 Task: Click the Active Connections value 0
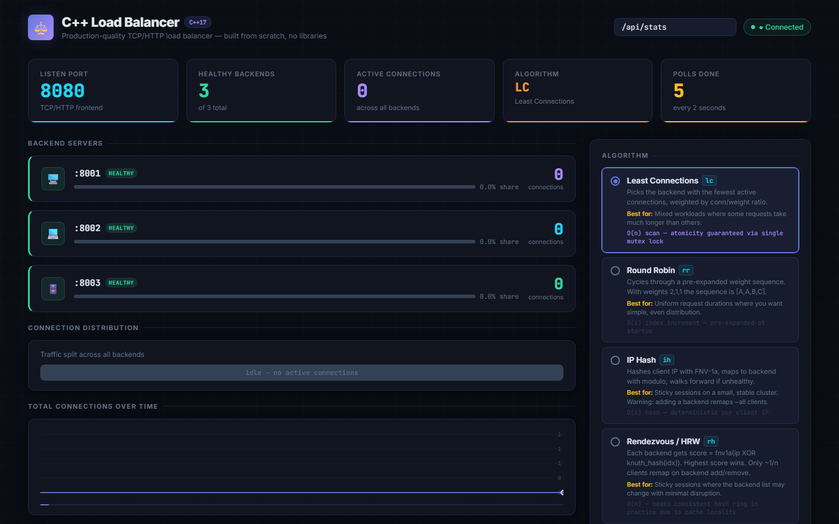click(x=362, y=91)
